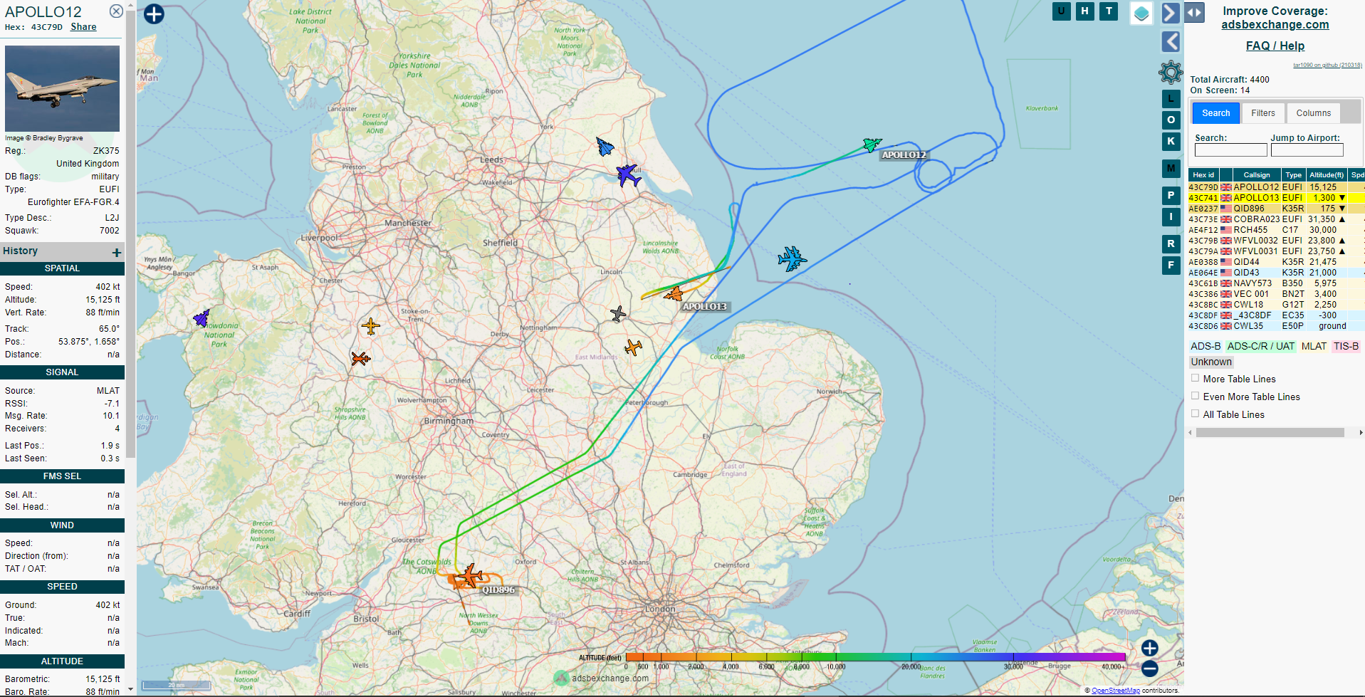Select the VEC 001 table row
Image resolution: width=1365 pixels, height=697 pixels.
tap(1276, 294)
